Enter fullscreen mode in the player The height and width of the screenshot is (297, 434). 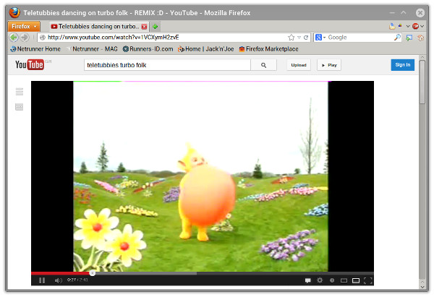tap(368, 280)
